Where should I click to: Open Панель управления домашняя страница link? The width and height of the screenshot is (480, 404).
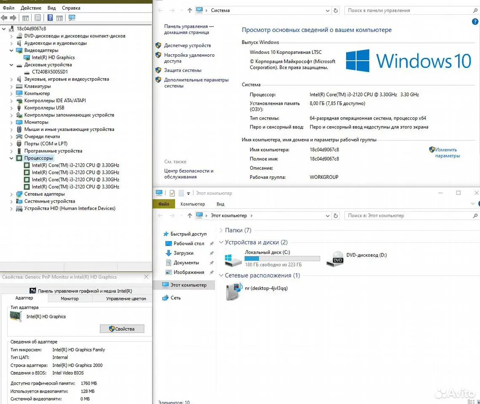click(189, 29)
